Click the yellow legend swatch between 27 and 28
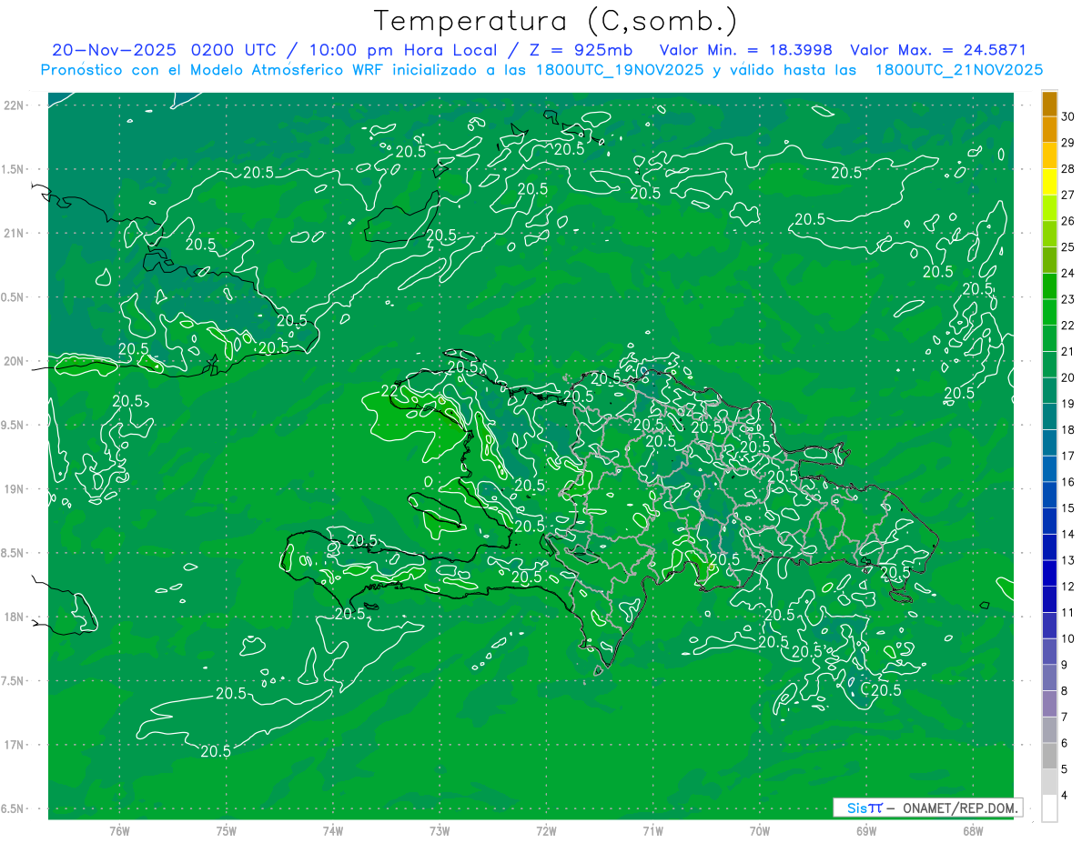The height and width of the screenshot is (843, 1092). pyautogui.click(x=1050, y=183)
